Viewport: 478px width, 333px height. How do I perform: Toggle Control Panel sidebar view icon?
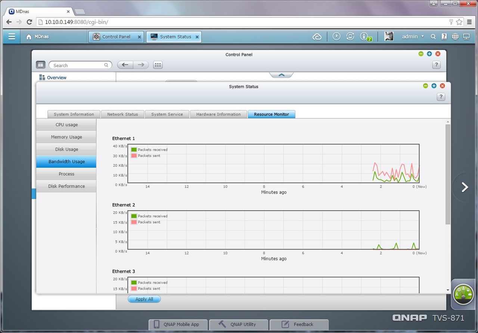[40, 65]
